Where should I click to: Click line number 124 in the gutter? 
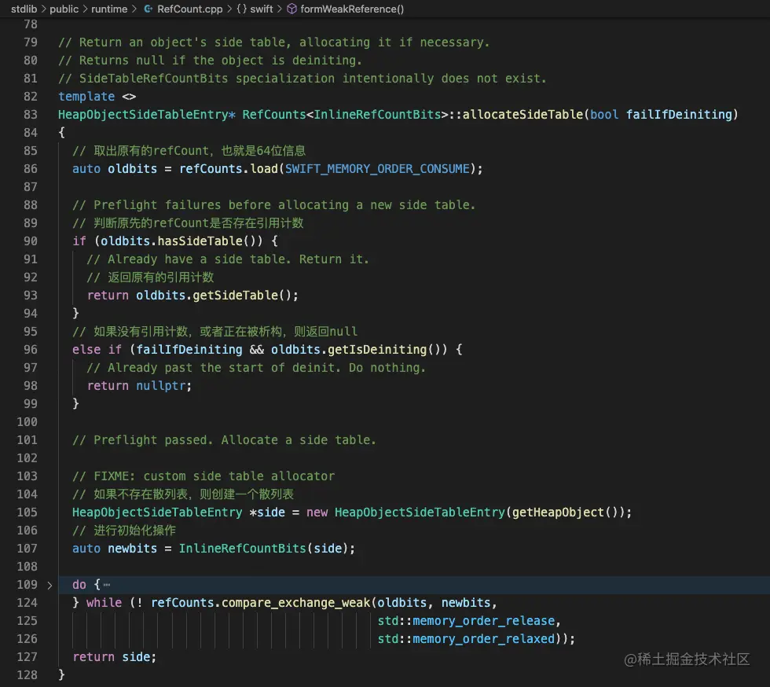27,603
